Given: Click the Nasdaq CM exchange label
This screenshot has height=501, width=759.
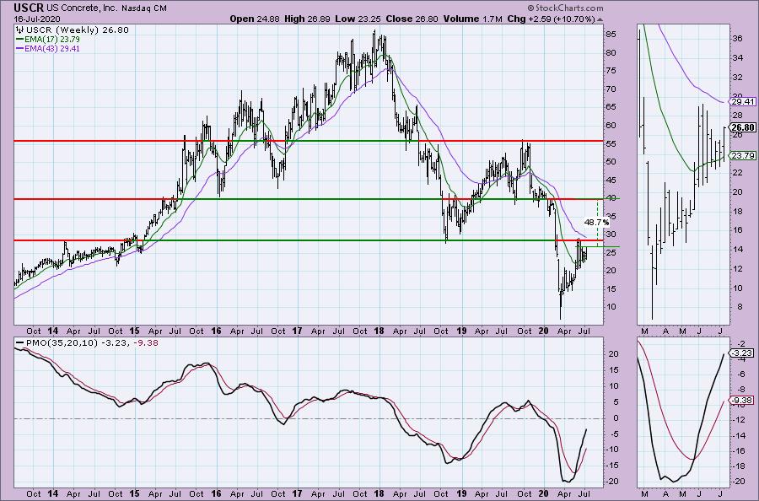Looking at the screenshot, I should (144, 8).
